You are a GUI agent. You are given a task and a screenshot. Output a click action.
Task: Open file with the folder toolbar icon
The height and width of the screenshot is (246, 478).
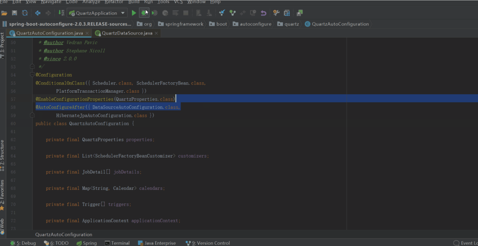click(x=4, y=13)
